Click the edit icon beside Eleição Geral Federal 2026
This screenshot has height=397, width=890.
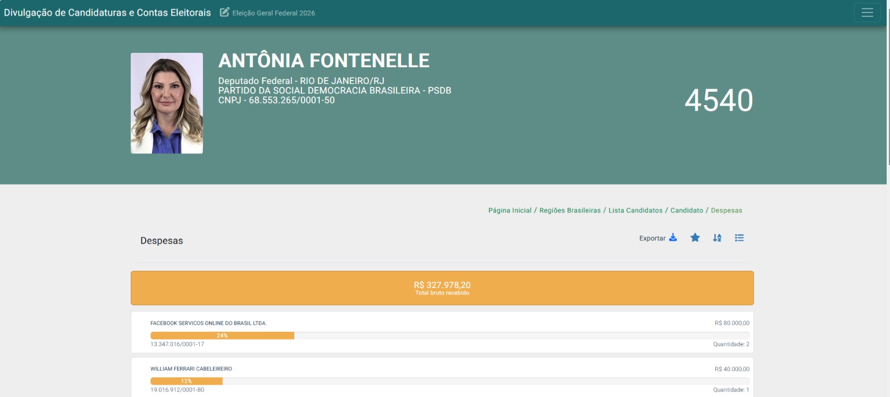224,12
